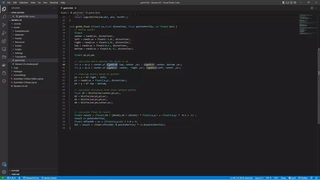Click the Prettier status bar item
This screenshot has width=320, height=180.
[303, 178]
